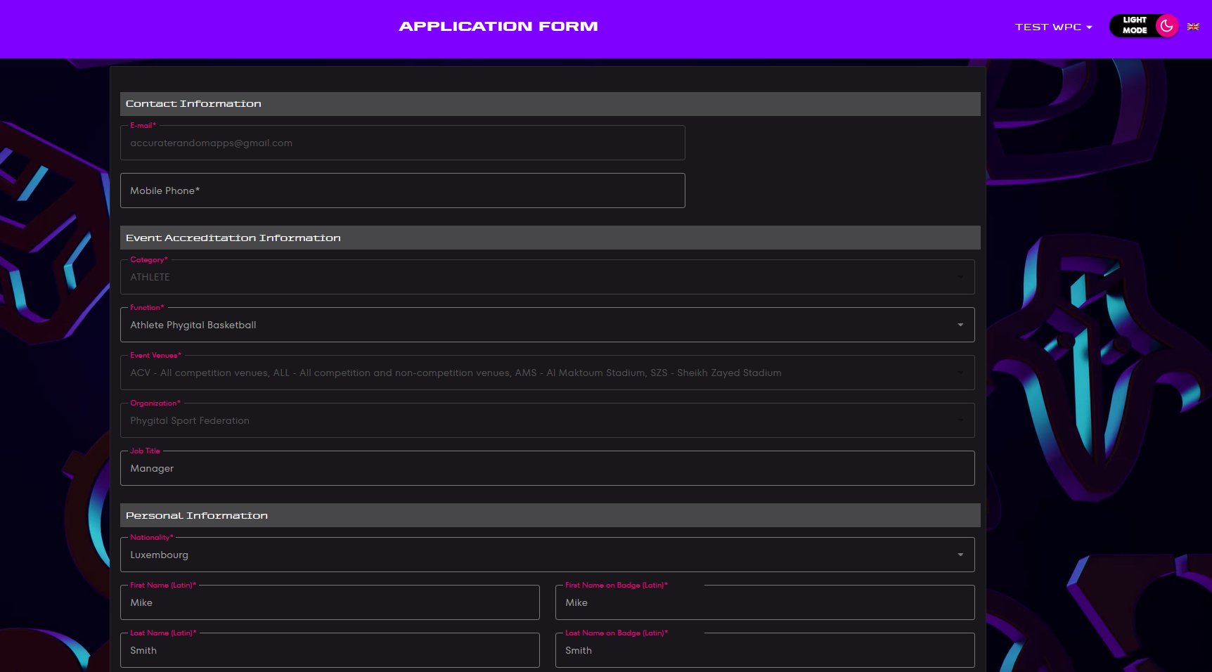Click the APPLICATION FORM title

coord(498,27)
